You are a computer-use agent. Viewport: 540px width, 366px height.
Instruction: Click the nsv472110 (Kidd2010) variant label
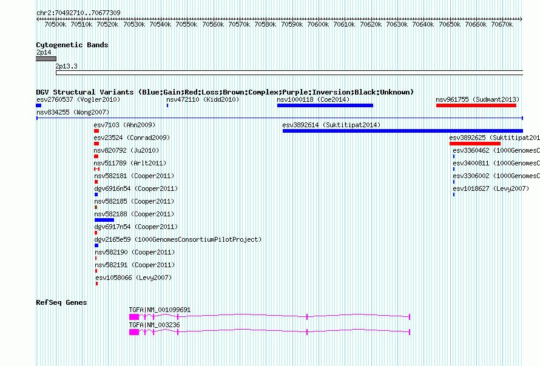point(203,99)
